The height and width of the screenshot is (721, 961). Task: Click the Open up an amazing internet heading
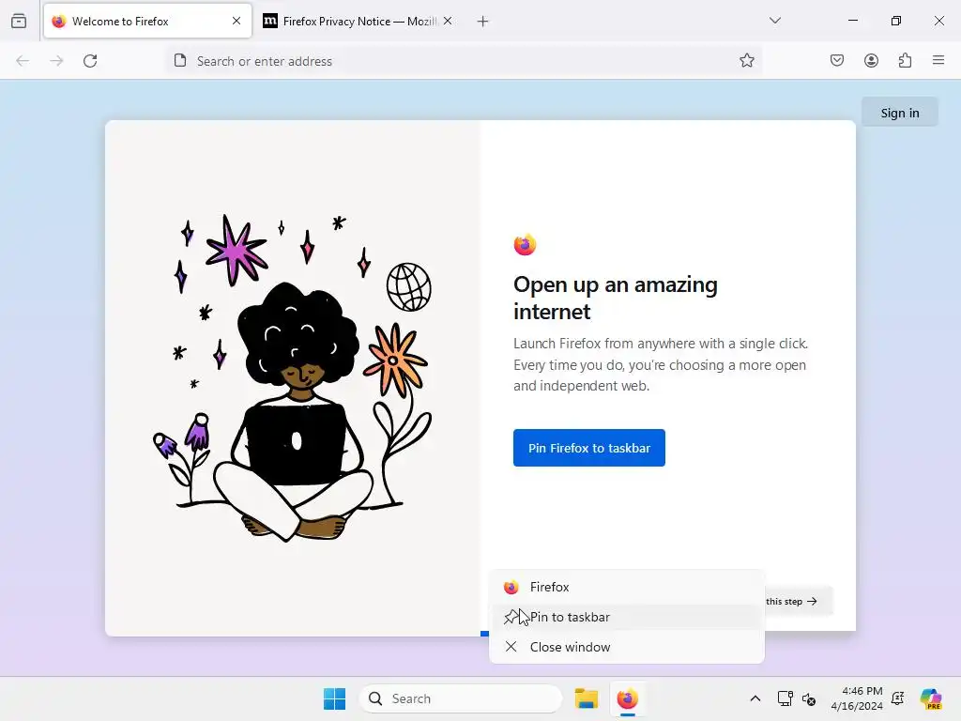click(x=616, y=298)
